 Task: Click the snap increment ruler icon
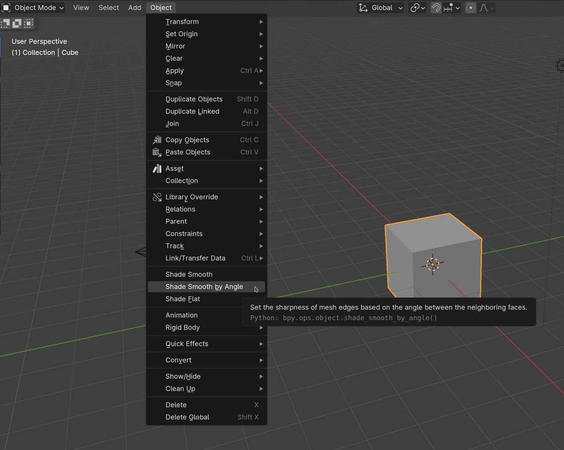tap(448, 7)
